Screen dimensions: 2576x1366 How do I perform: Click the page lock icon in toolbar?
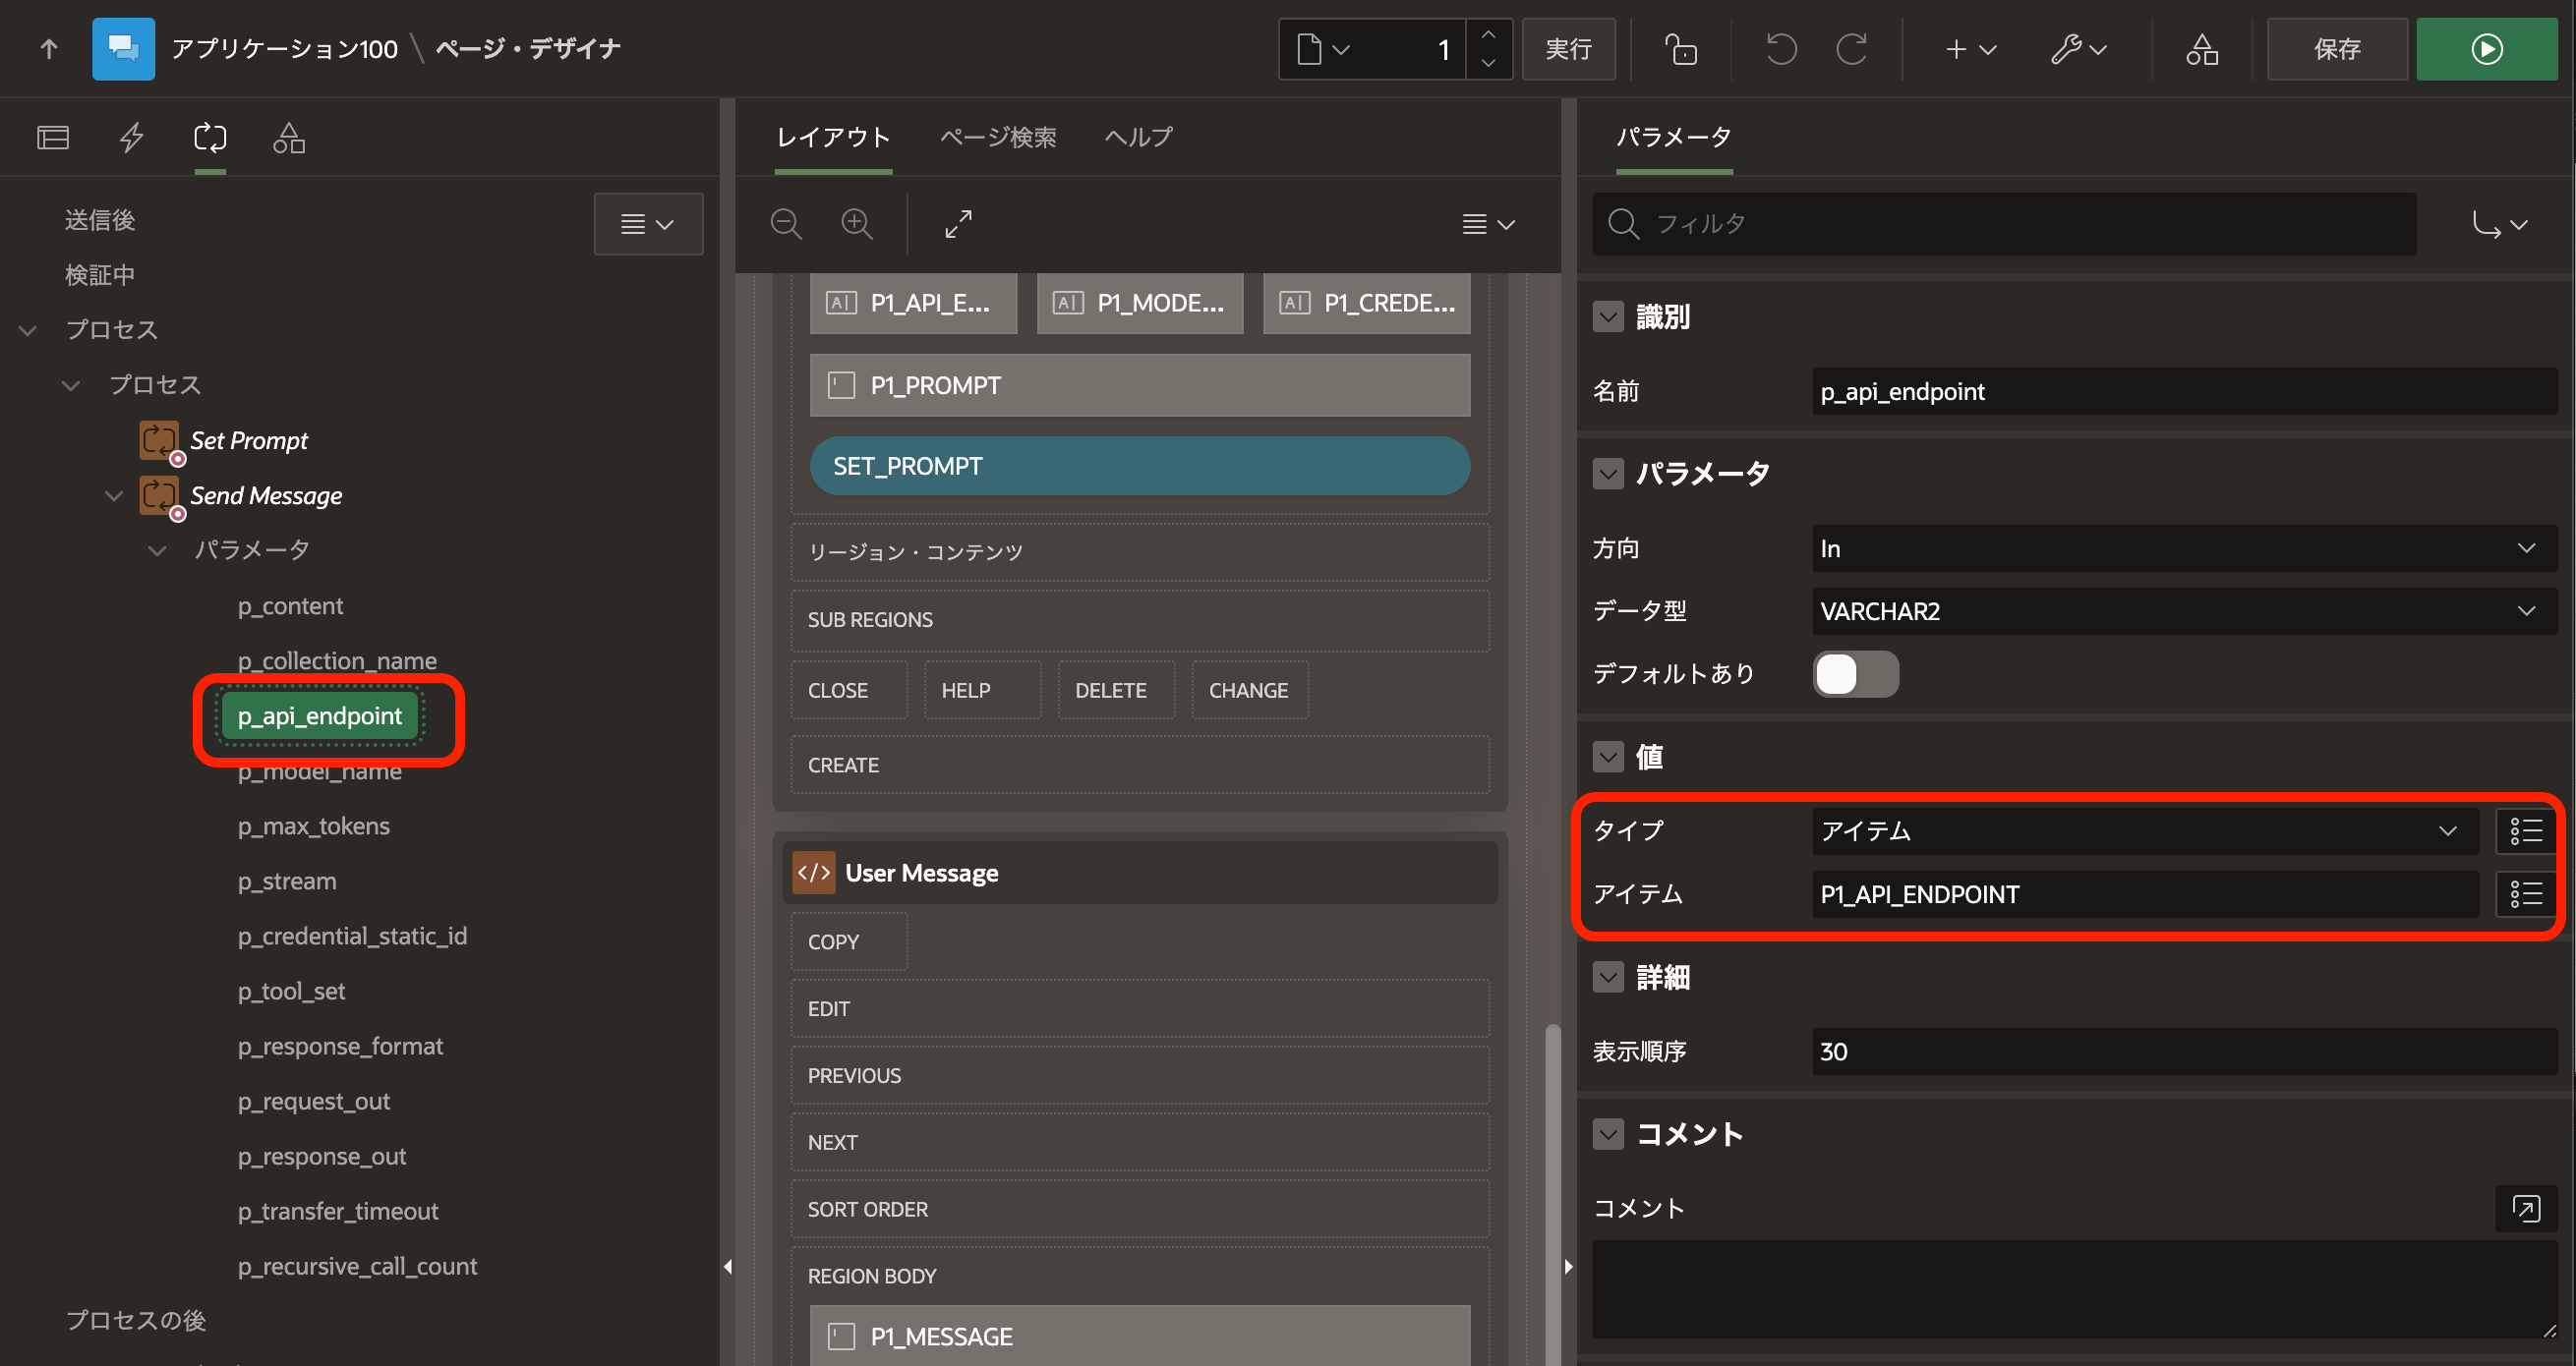(1680, 49)
